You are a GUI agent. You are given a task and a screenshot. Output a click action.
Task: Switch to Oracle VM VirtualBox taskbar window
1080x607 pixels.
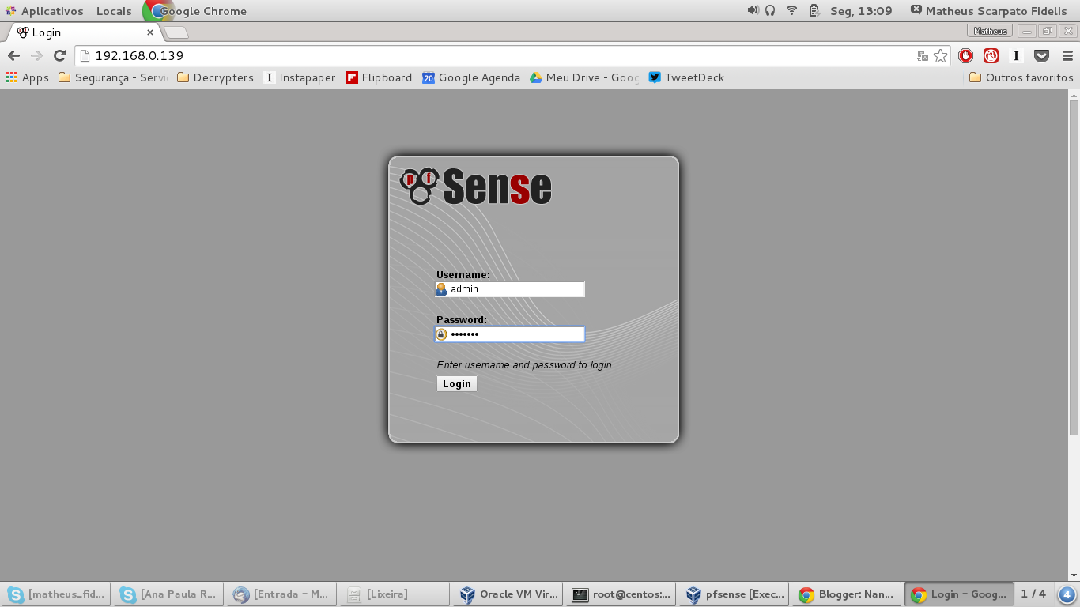click(508, 594)
